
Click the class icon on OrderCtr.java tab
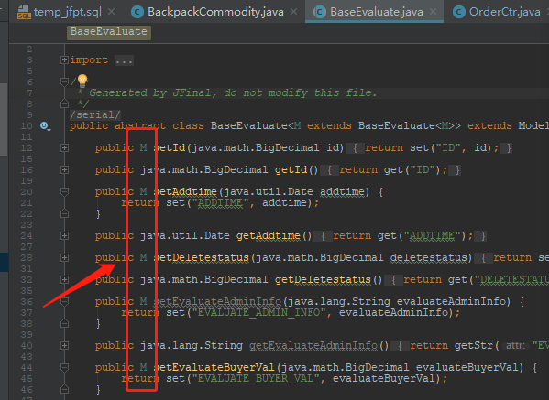pos(459,12)
